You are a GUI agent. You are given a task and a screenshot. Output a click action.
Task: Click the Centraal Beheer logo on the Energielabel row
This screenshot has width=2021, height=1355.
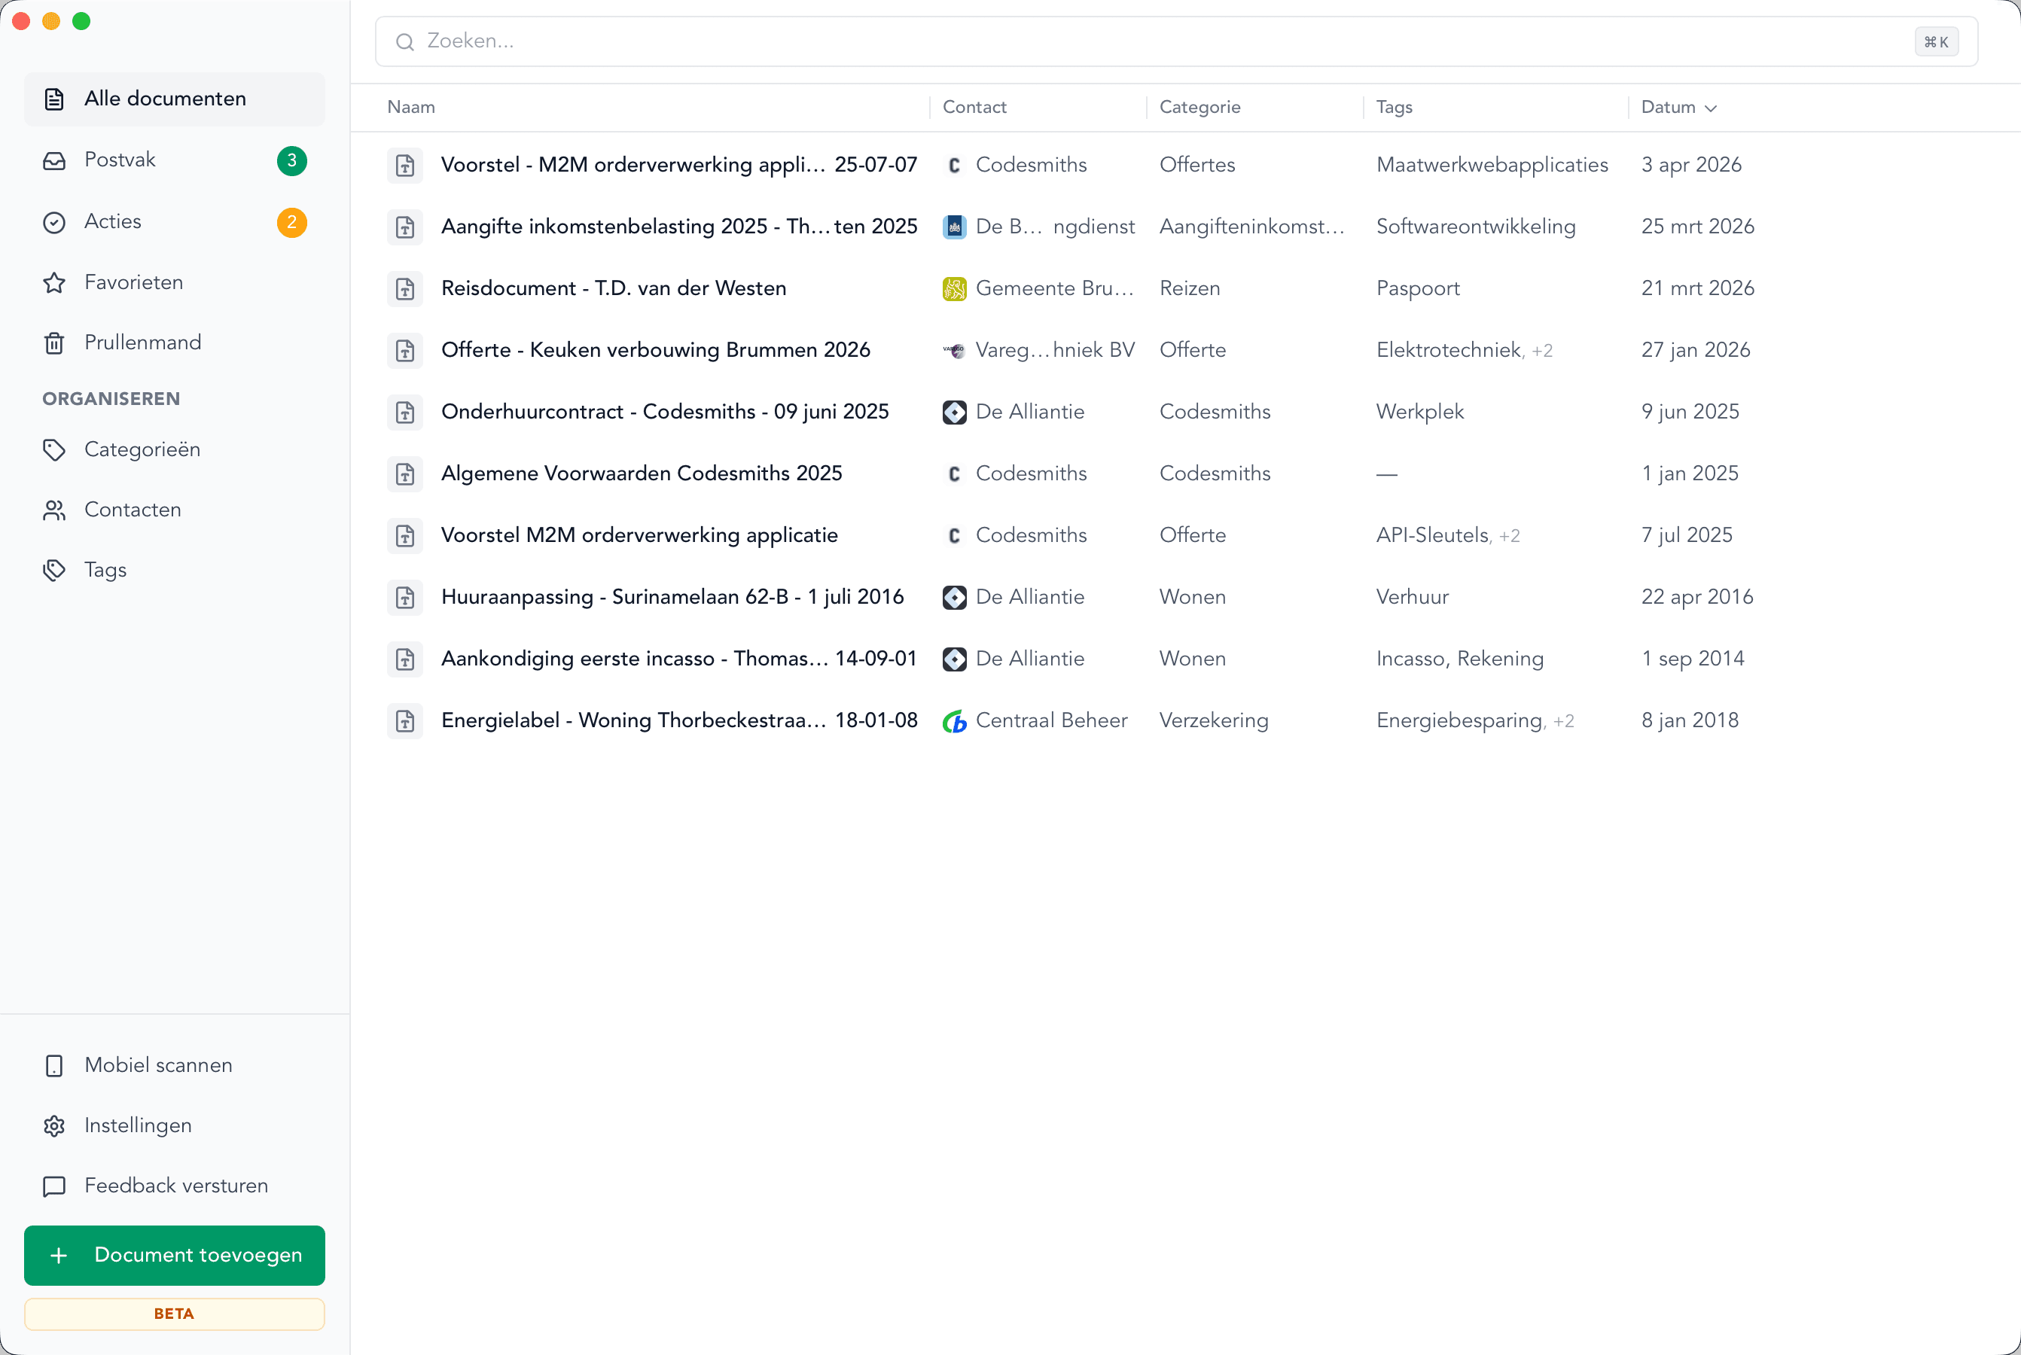(x=954, y=720)
